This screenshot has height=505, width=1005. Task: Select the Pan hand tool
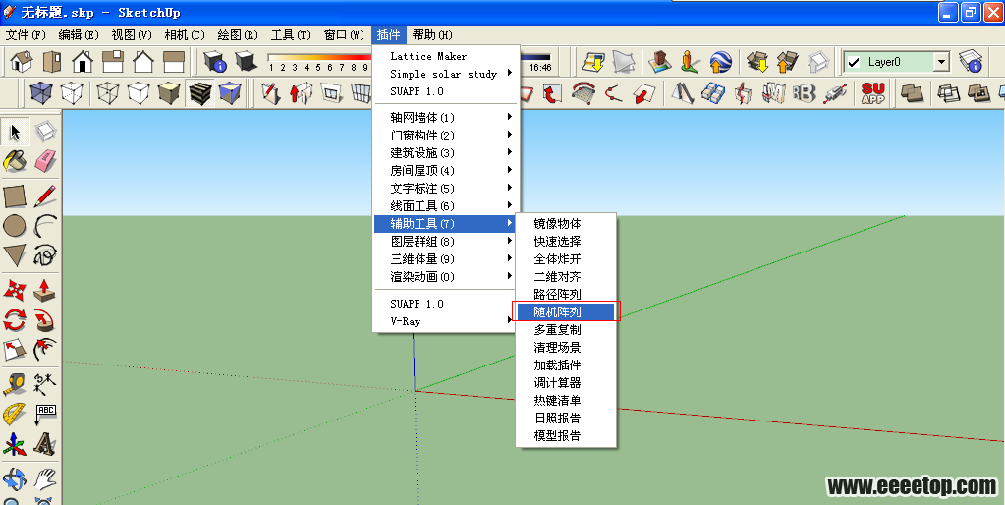click(x=45, y=478)
